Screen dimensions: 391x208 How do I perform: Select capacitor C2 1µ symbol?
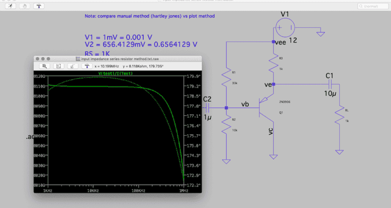pos(207,108)
